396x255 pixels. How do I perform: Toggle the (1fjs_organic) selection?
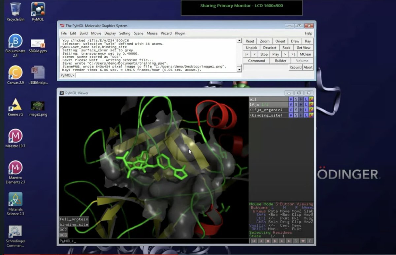coord(268,110)
